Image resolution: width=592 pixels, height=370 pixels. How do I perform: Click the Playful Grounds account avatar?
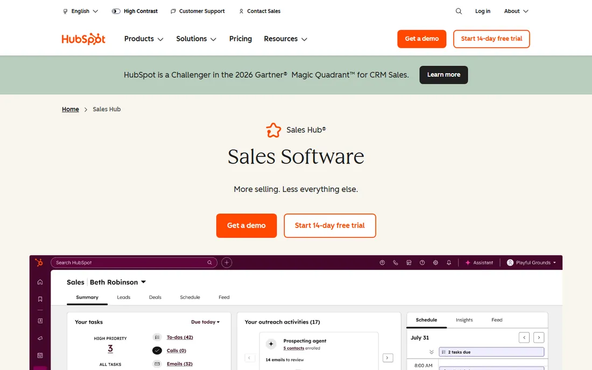[x=510, y=262]
